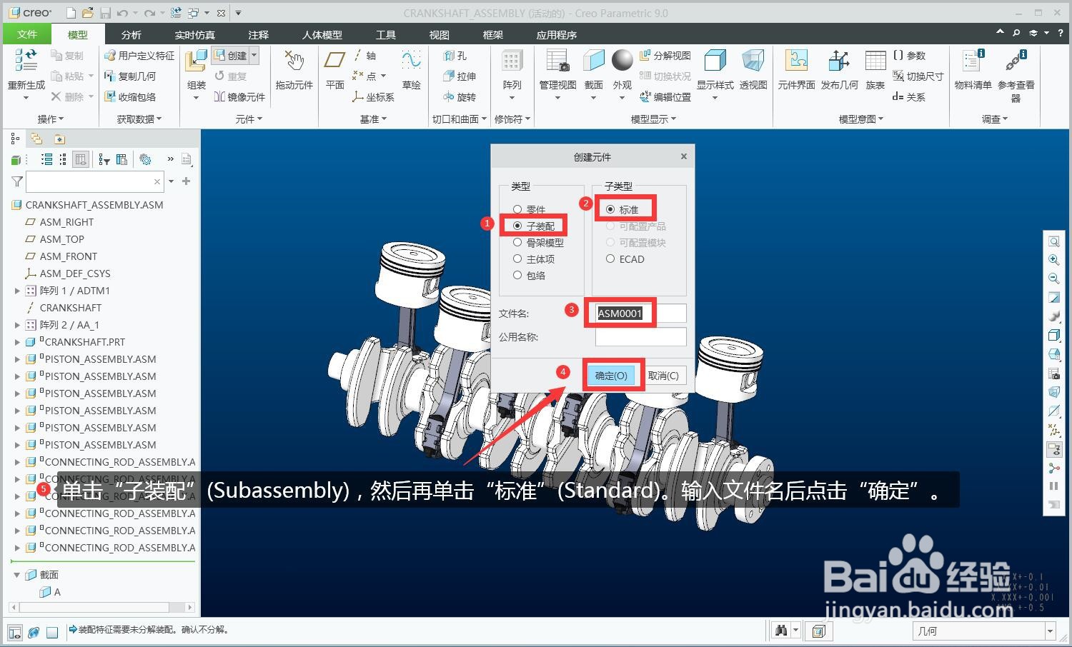Image resolution: width=1072 pixels, height=647 pixels.
Task: Click the 确定(O) button
Action: 611,376
